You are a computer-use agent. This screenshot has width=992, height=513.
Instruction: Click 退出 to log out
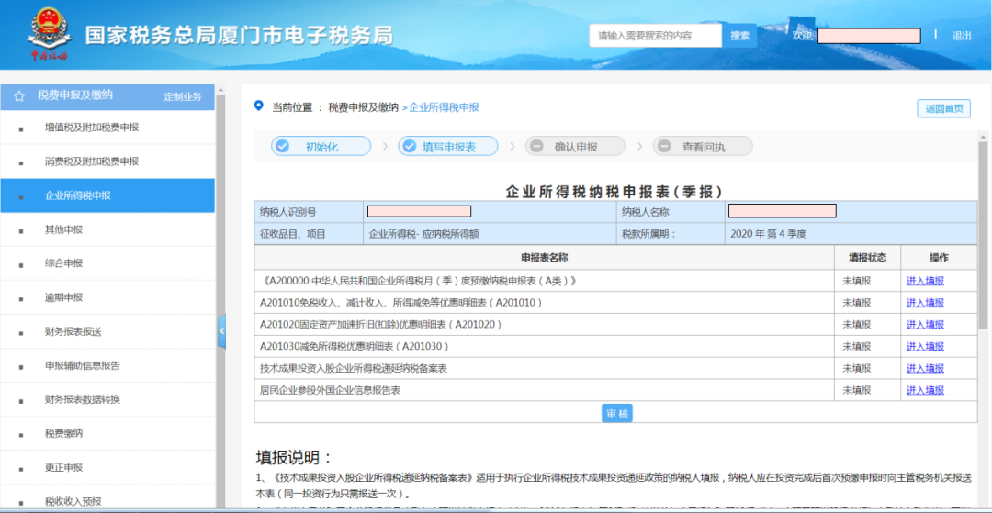coord(962,36)
